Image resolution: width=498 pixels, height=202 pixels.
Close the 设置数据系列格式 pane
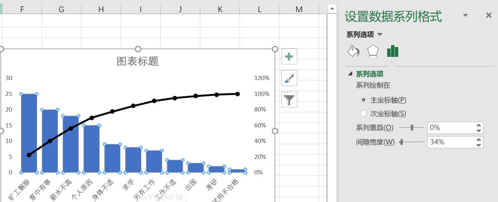(x=489, y=15)
